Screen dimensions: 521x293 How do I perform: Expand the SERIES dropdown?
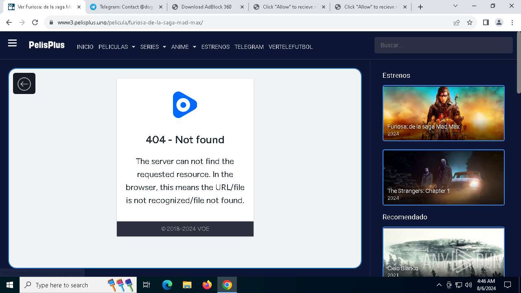[x=153, y=47]
